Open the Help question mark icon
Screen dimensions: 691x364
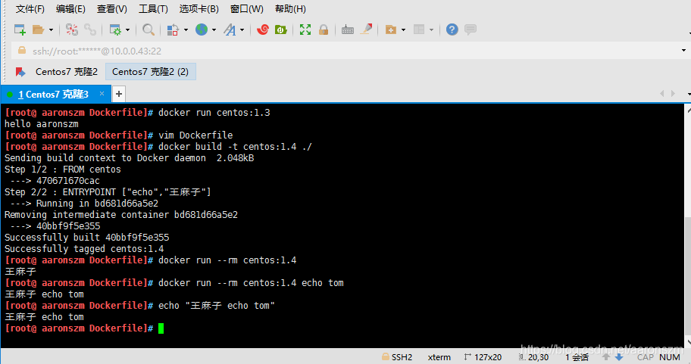(x=452, y=30)
